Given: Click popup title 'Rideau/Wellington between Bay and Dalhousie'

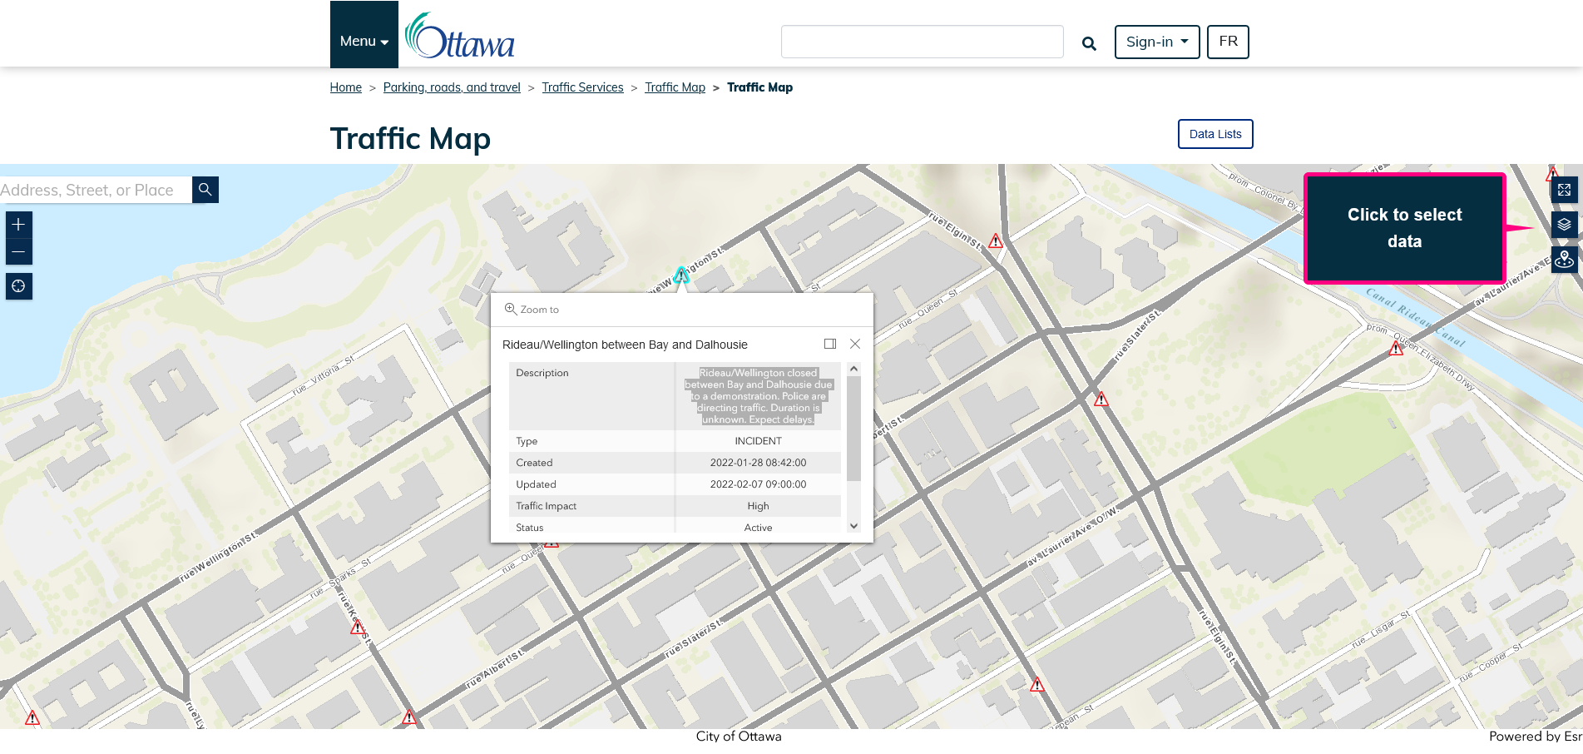Looking at the screenshot, I should (625, 345).
